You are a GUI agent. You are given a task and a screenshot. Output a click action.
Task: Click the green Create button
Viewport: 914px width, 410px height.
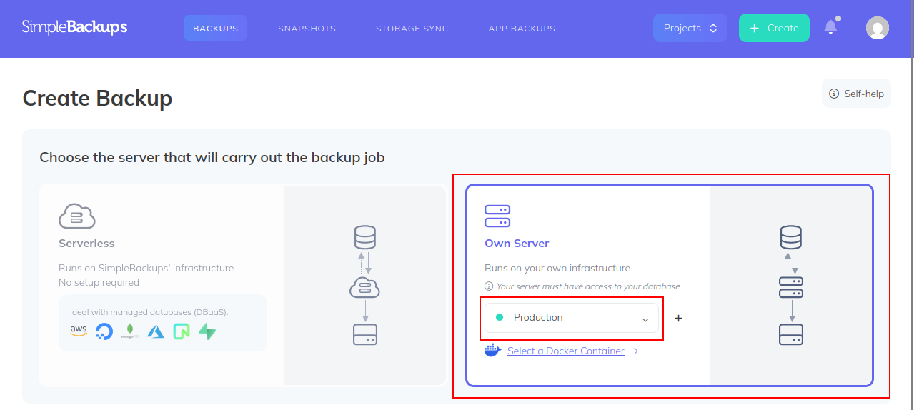pyautogui.click(x=774, y=28)
